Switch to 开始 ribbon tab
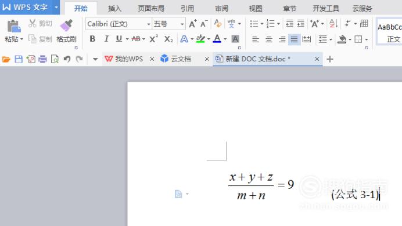The height and width of the screenshot is (226, 402). coord(81,9)
